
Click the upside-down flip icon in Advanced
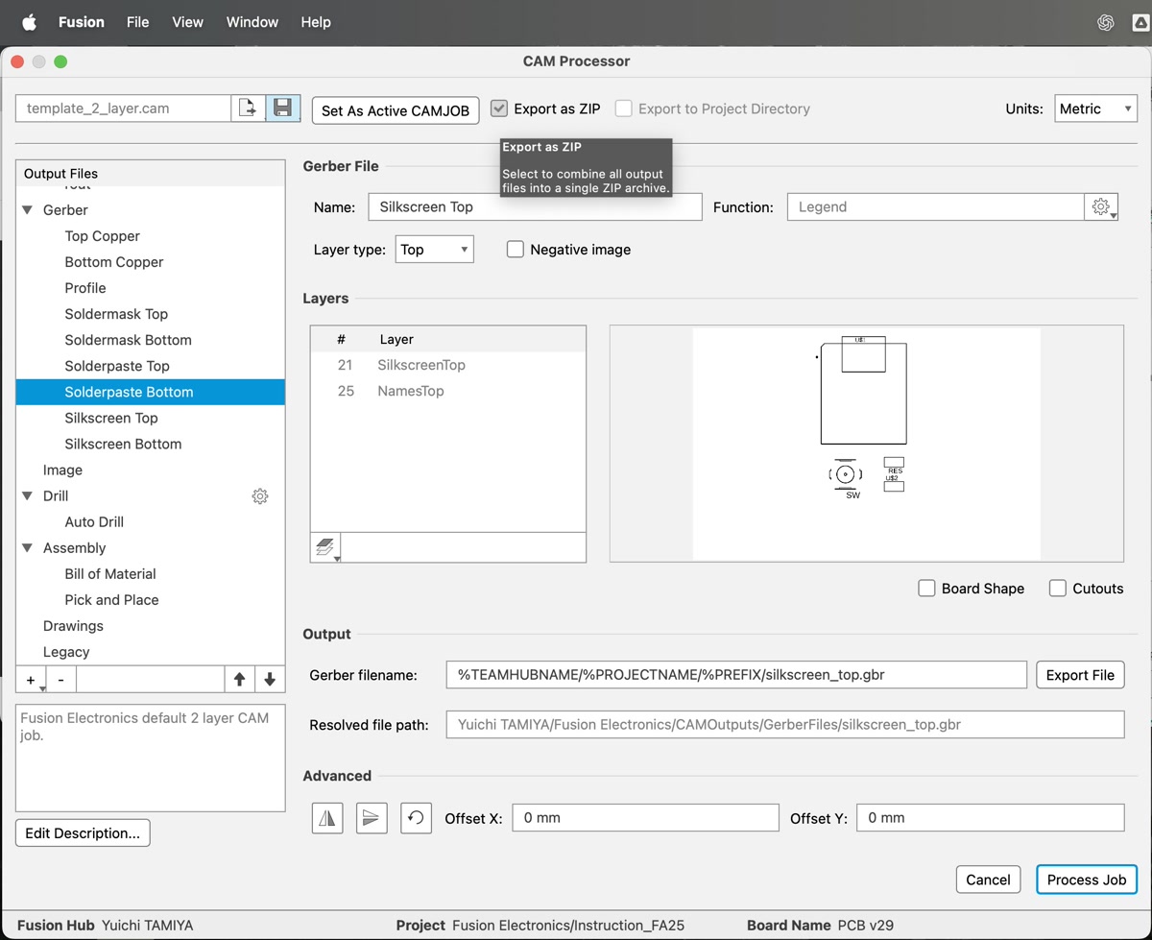372,818
